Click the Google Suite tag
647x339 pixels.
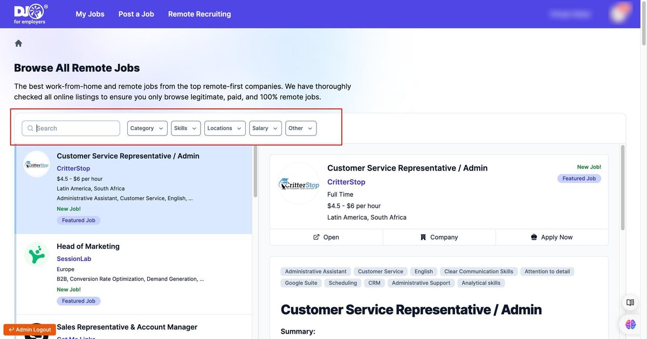tap(301, 283)
